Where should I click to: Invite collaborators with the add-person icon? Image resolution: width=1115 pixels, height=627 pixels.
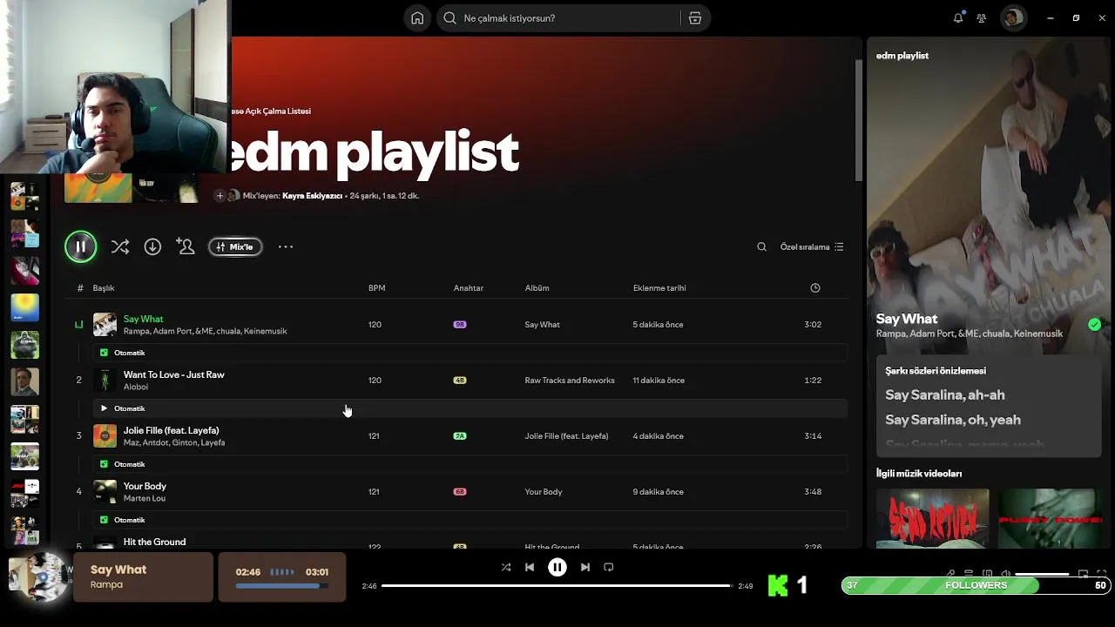click(186, 247)
